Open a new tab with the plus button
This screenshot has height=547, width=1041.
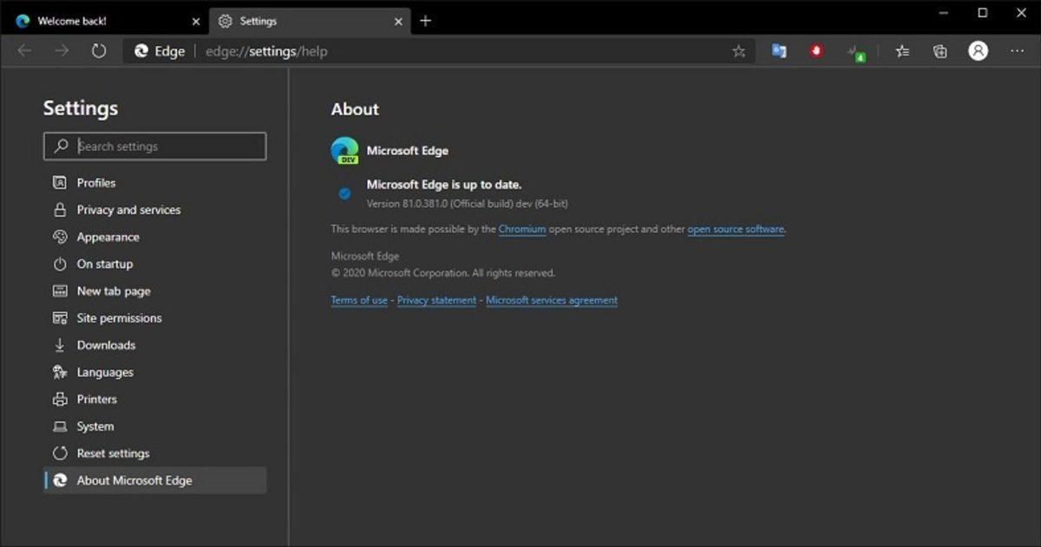[425, 21]
